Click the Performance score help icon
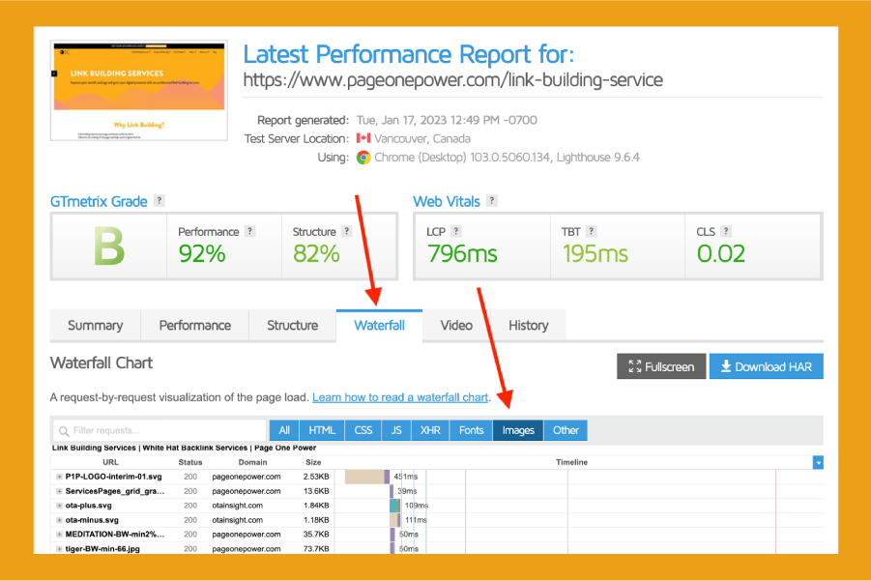871x581 pixels. 250,231
